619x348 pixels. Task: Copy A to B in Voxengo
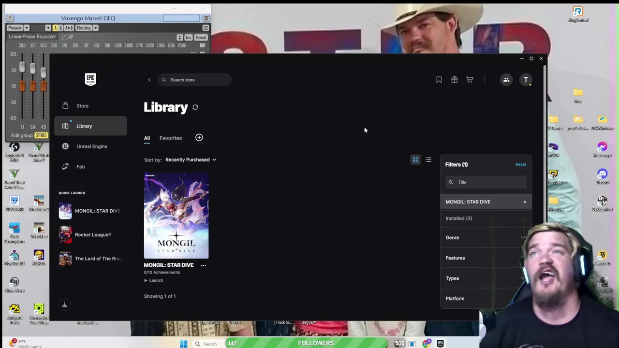(x=69, y=28)
